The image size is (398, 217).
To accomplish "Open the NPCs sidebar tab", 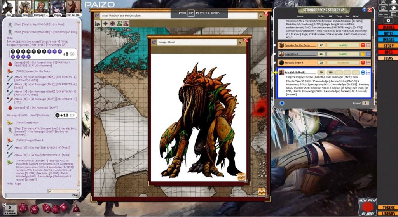I will coord(388,52).
